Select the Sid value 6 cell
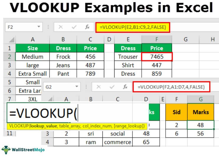 176,133
